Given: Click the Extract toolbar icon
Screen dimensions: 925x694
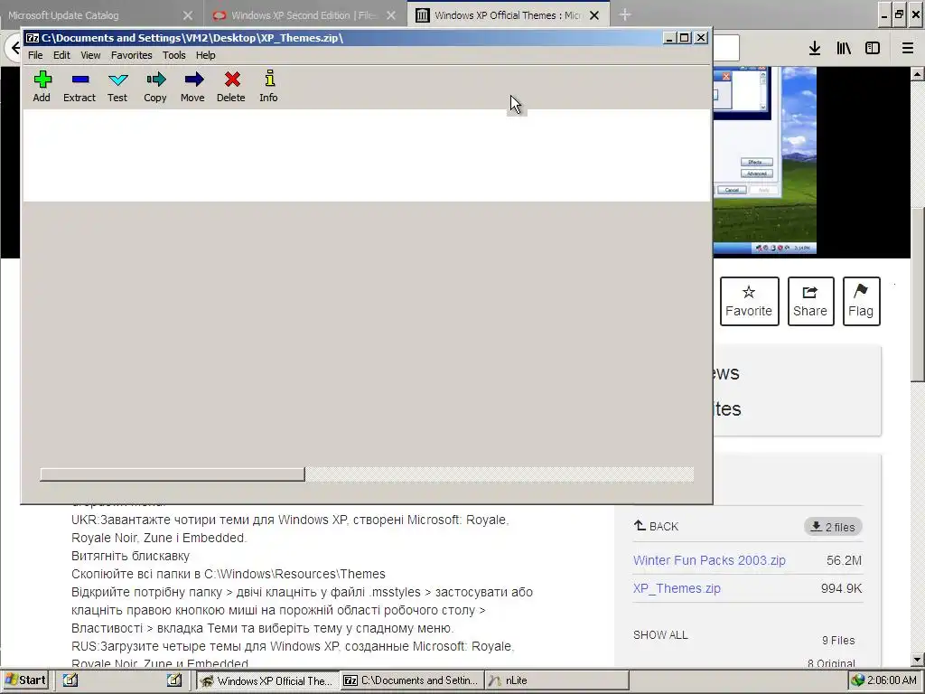Looking at the screenshot, I should 79,86.
